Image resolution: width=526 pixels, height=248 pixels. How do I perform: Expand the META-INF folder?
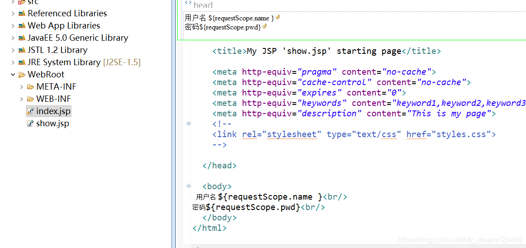[x=22, y=87]
